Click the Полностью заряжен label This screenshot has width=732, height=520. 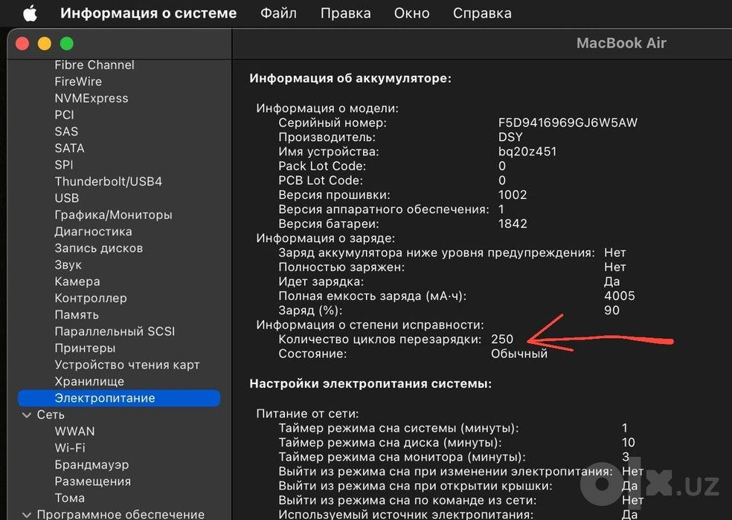[341, 267]
